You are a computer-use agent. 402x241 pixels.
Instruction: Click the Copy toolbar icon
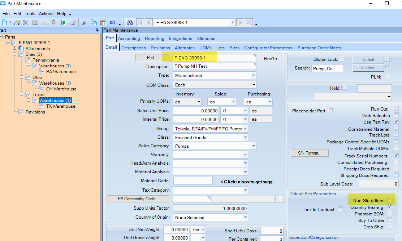tap(94, 22)
